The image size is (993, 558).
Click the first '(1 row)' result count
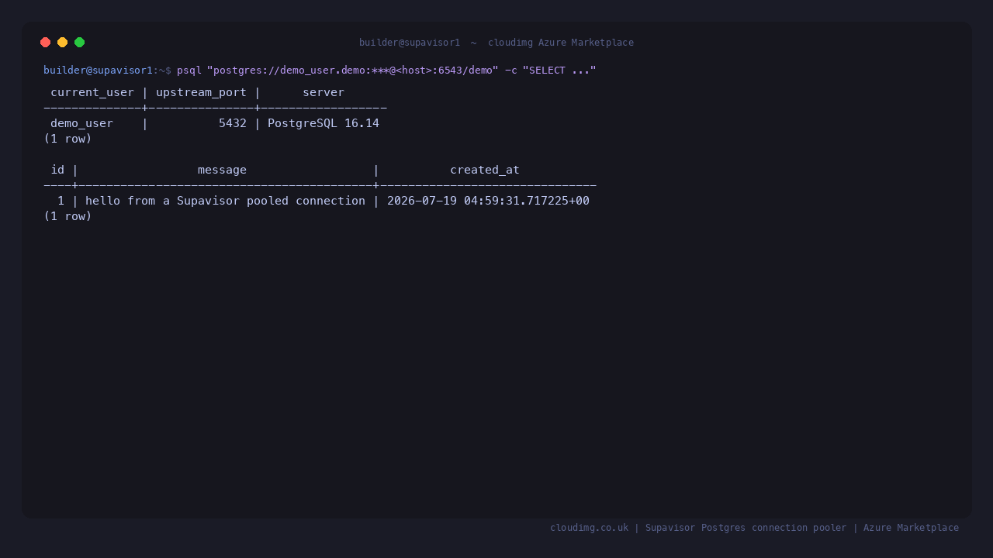pyautogui.click(x=67, y=139)
